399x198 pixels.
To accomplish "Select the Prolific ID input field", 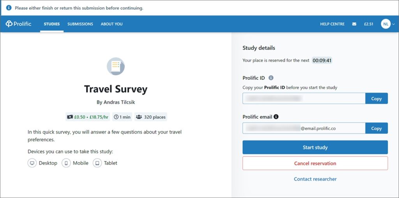I will [x=304, y=99].
